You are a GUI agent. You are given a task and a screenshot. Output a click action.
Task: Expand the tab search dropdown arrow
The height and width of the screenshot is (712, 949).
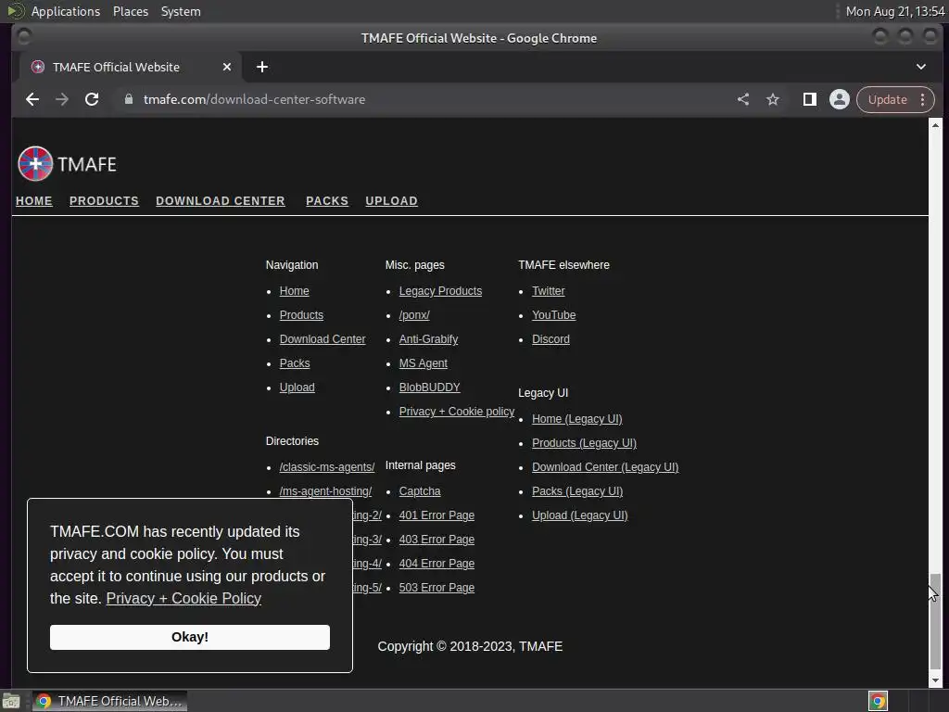920,67
